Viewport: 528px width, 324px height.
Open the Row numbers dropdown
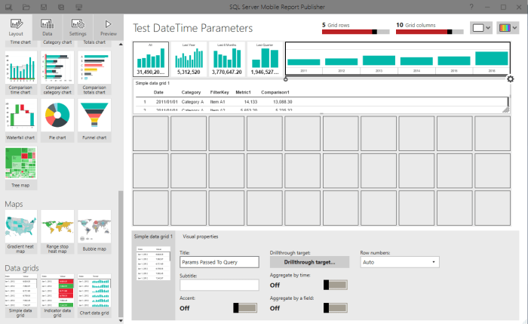[400, 262]
